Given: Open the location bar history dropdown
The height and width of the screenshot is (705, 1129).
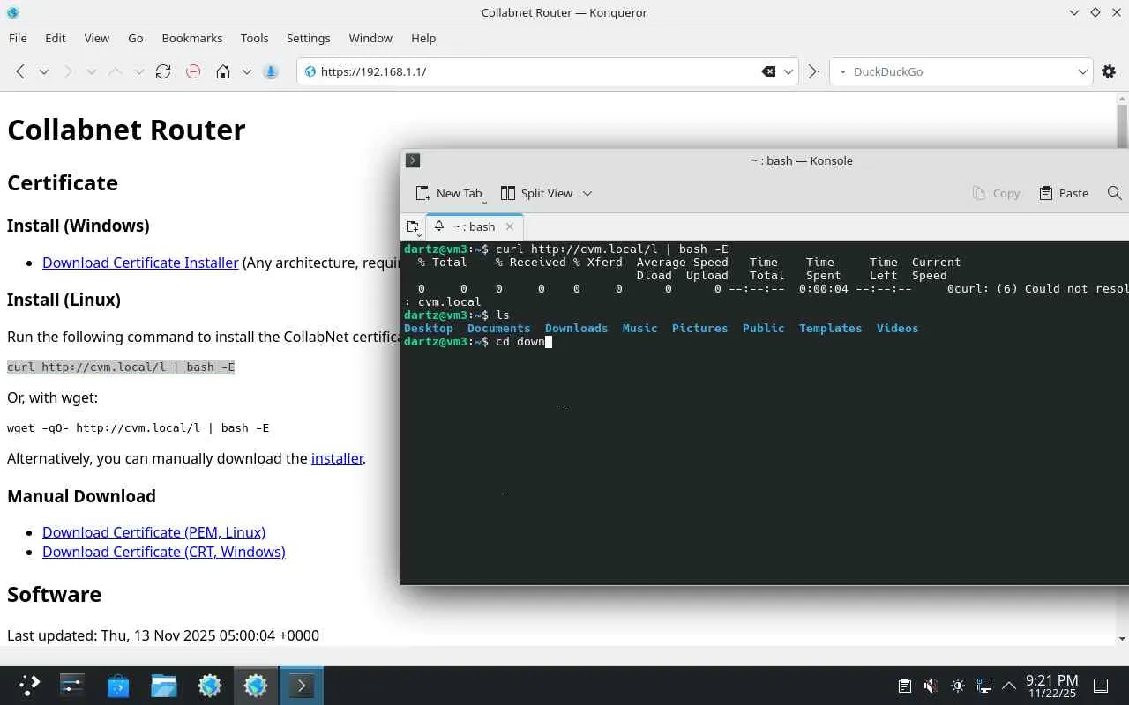Looking at the screenshot, I should 789,71.
